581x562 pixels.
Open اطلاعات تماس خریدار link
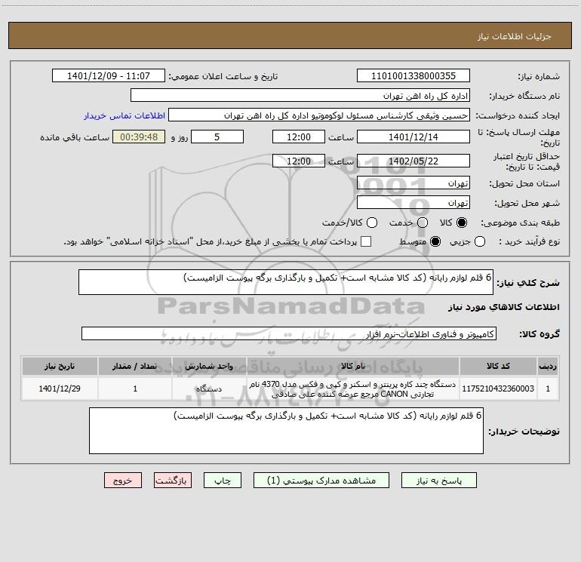(124, 115)
